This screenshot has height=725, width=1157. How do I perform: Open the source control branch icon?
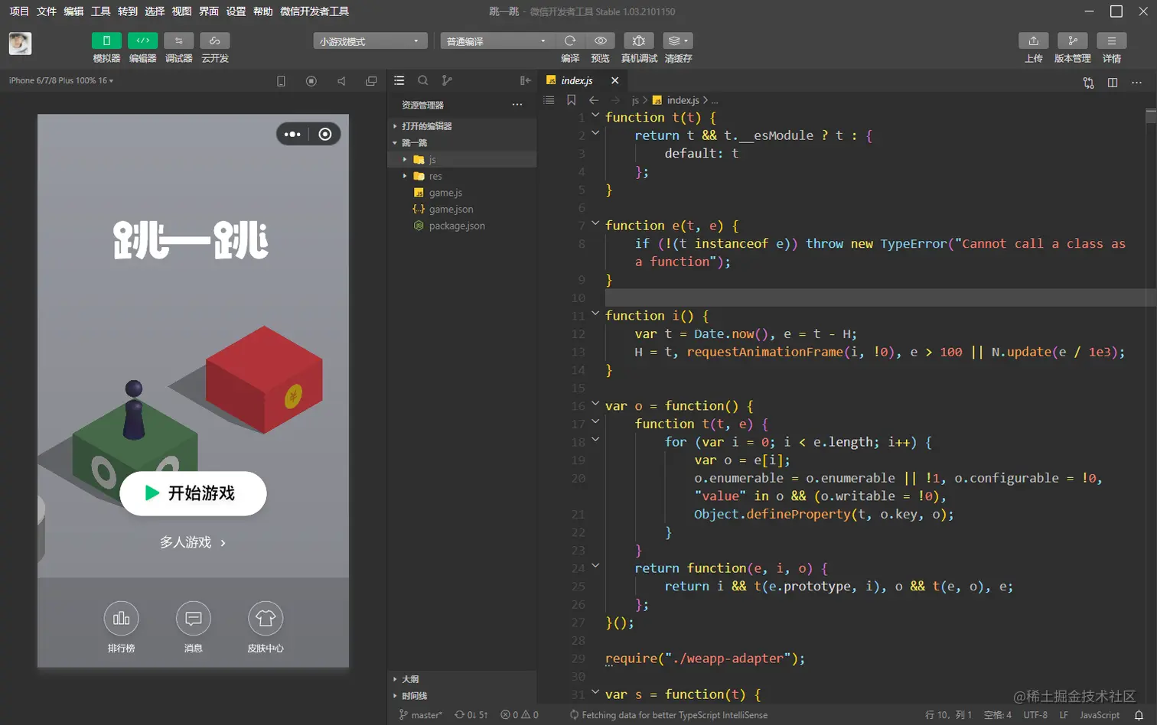(x=447, y=80)
